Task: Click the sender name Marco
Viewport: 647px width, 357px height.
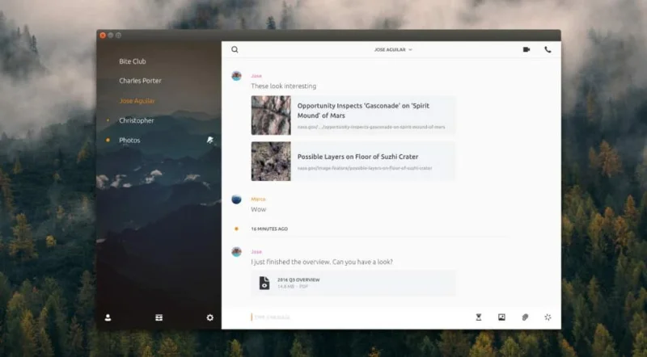Action: coord(258,199)
